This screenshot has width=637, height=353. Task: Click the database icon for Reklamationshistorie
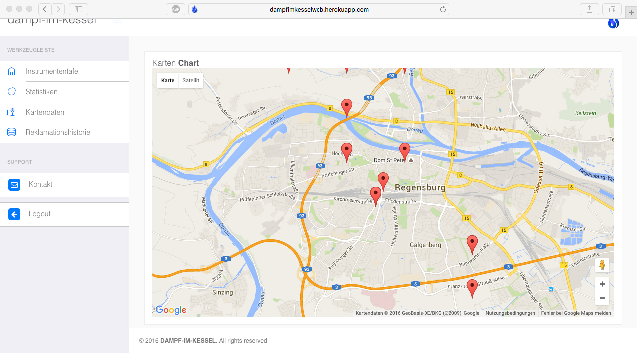12,132
